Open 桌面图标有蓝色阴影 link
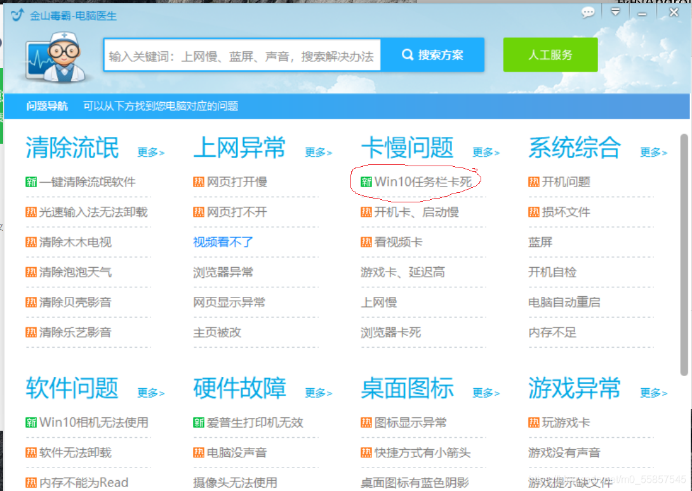 click(x=415, y=483)
